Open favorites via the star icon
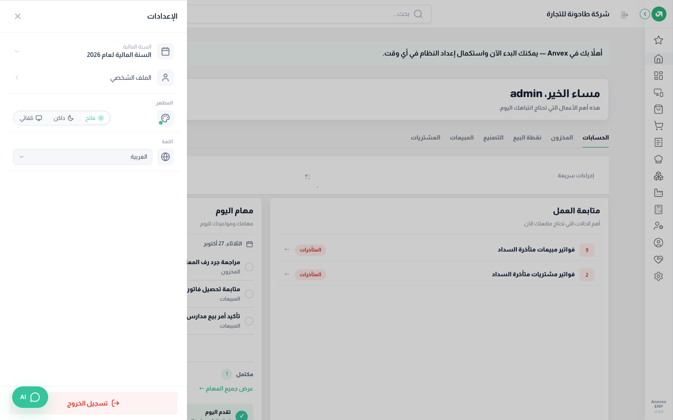 [x=659, y=40]
